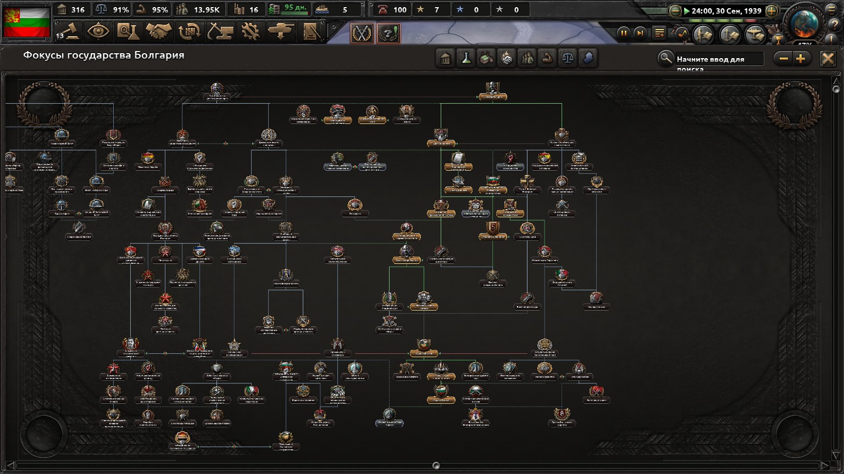Click the focus search input field
844x474 pixels.
point(719,59)
